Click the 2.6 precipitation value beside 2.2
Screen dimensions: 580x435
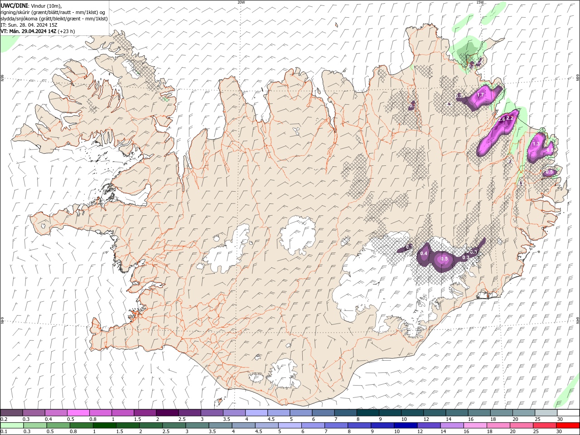click(x=502, y=120)
